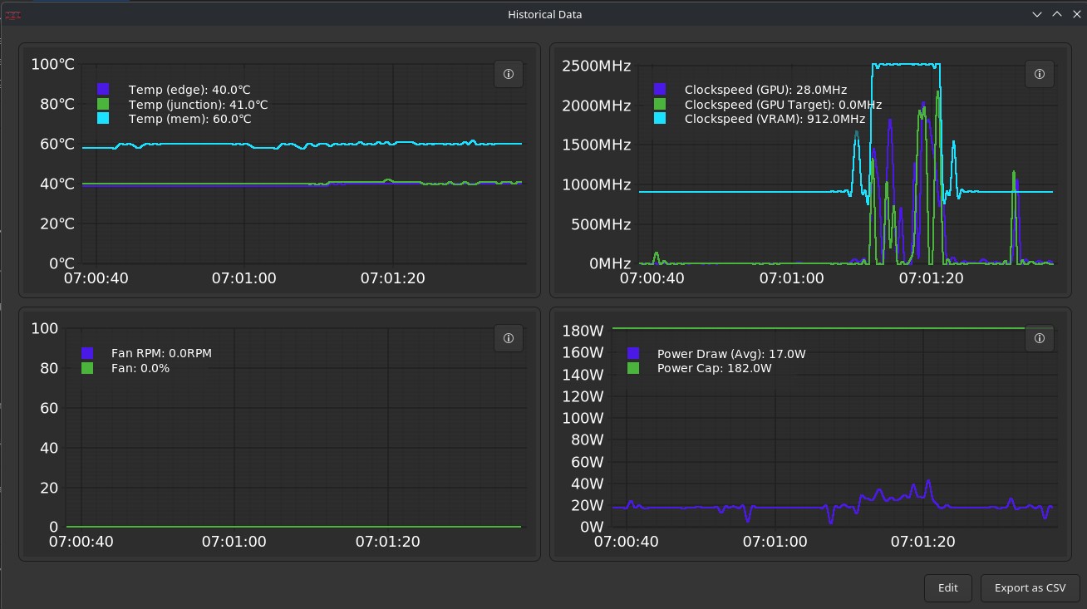Image resolution: width=1087 pixels, height=609 pixels.
Task: Select the Power Cap: 182.0W label
Action: coord(715,368)
